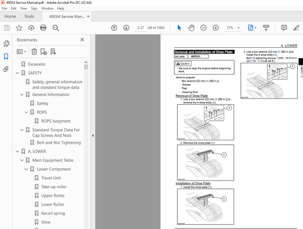
Task: Open the Sign menu
Action: pyautogui.click(x=34, y=8)
